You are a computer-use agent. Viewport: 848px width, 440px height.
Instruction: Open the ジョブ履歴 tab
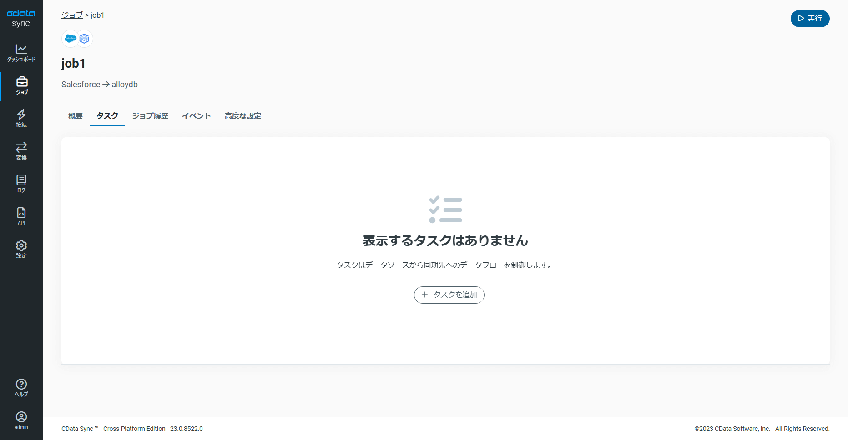pos(150,116)
